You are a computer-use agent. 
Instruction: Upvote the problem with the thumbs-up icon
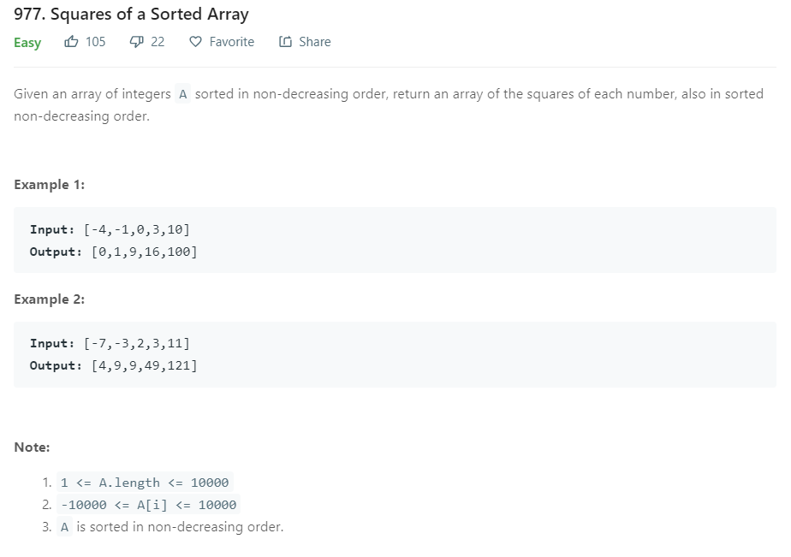tap(72, 41)
